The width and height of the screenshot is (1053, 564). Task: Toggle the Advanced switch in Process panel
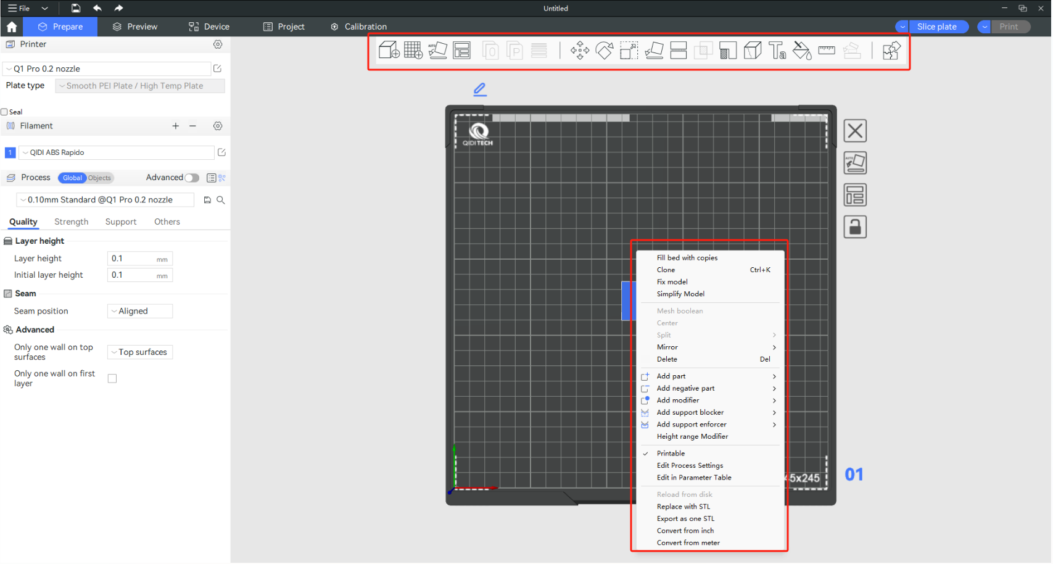tap(192, 178)
